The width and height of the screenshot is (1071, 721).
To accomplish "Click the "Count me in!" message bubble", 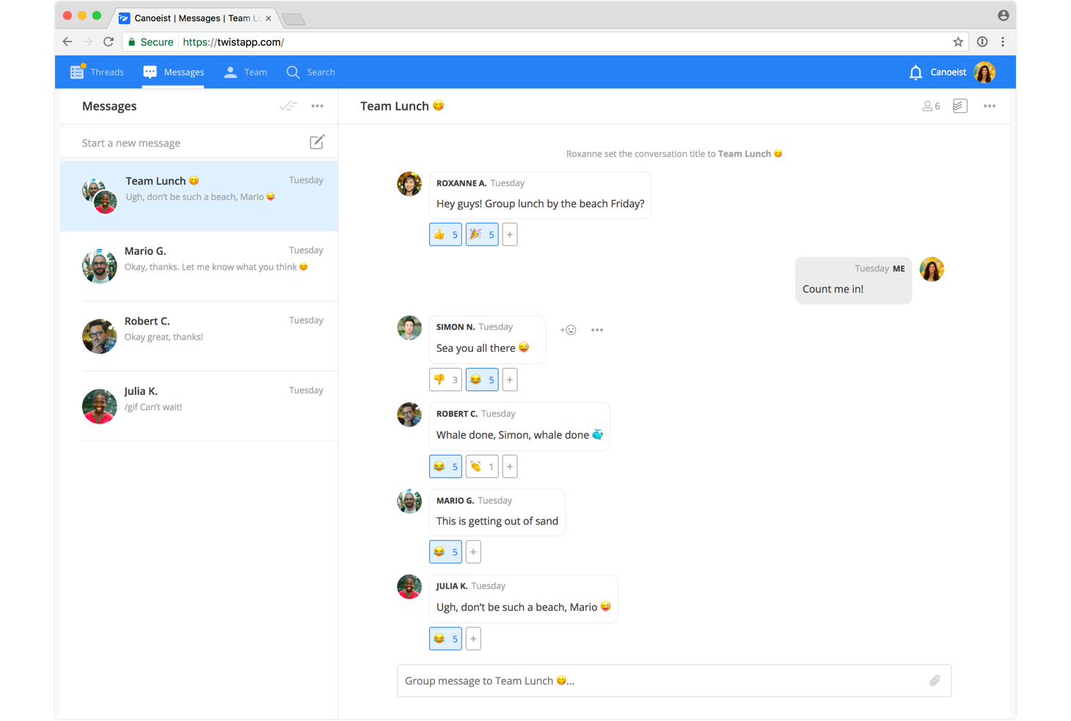I will [853, 280].
